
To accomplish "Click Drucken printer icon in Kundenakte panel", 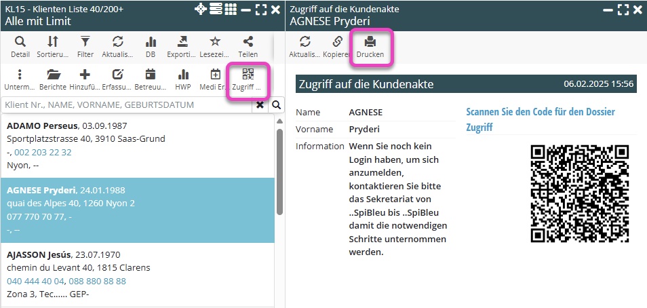I will click(x=370, y=46).
